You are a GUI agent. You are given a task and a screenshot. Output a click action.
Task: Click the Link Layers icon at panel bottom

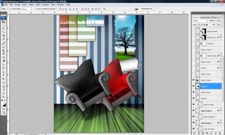coord(194,133)
